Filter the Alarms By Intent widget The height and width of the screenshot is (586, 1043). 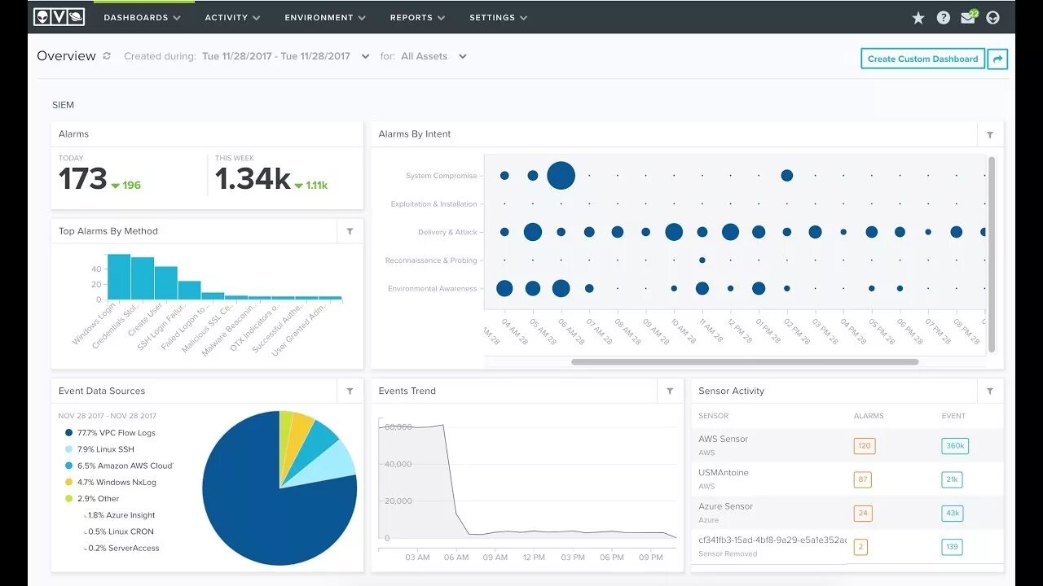[x=990, y=134]
